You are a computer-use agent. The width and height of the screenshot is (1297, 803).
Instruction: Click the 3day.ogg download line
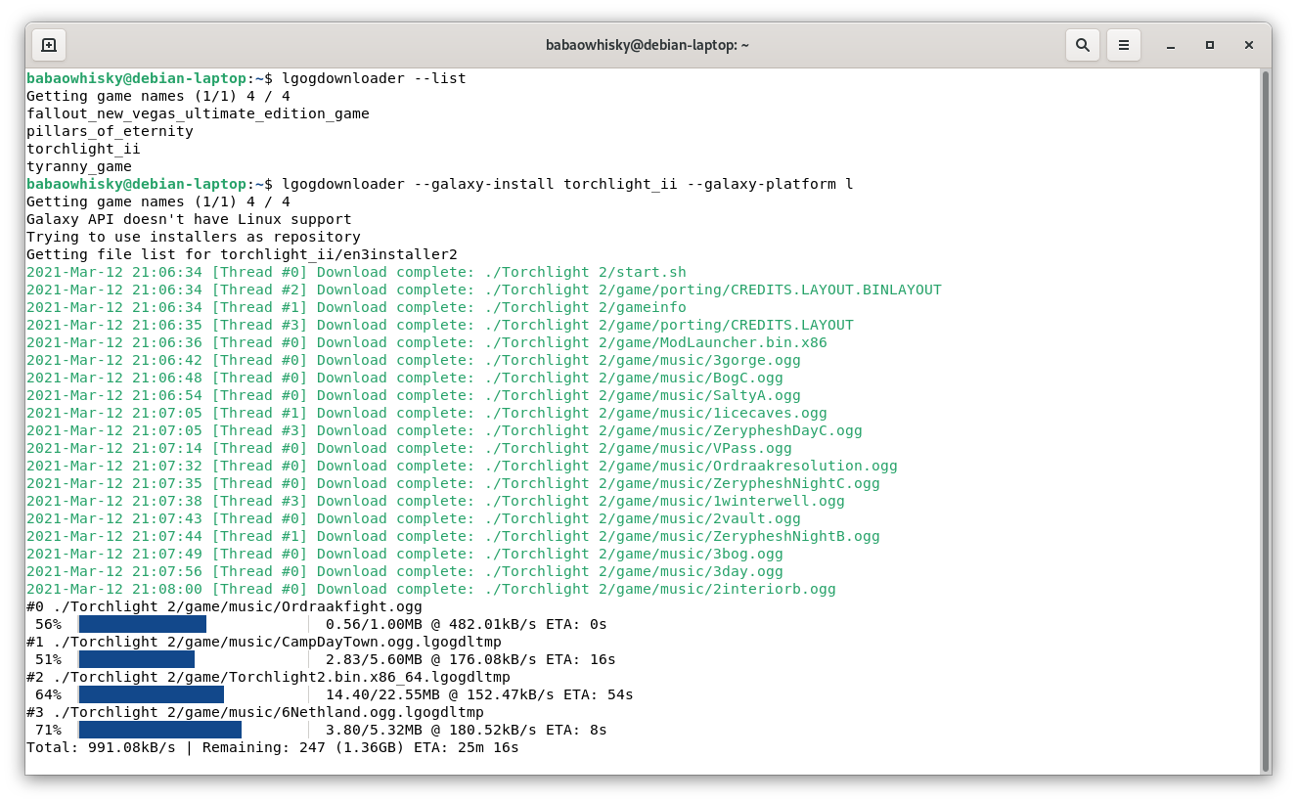click(405, 571)
